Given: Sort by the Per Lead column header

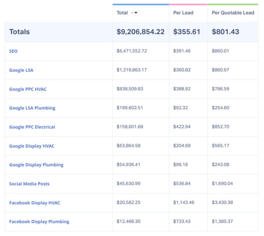Looking at the screenshot, I should [x=183, y=13].
